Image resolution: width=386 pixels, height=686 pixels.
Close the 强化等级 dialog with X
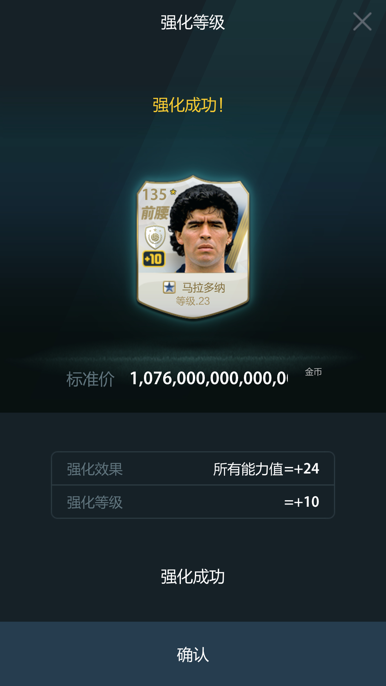(362, 21)
